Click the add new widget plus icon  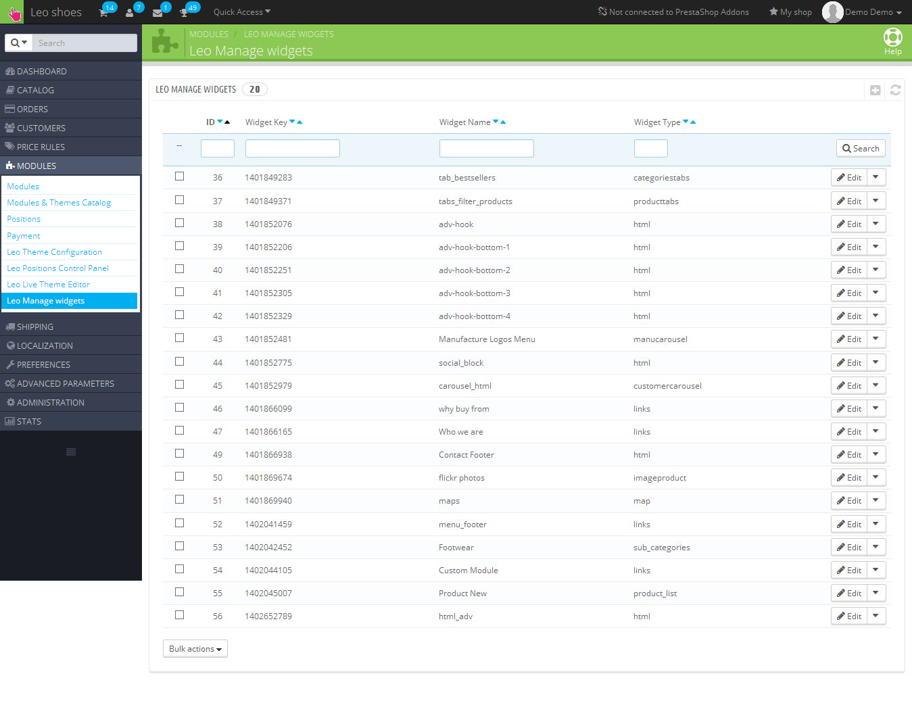tap(875, 90)
